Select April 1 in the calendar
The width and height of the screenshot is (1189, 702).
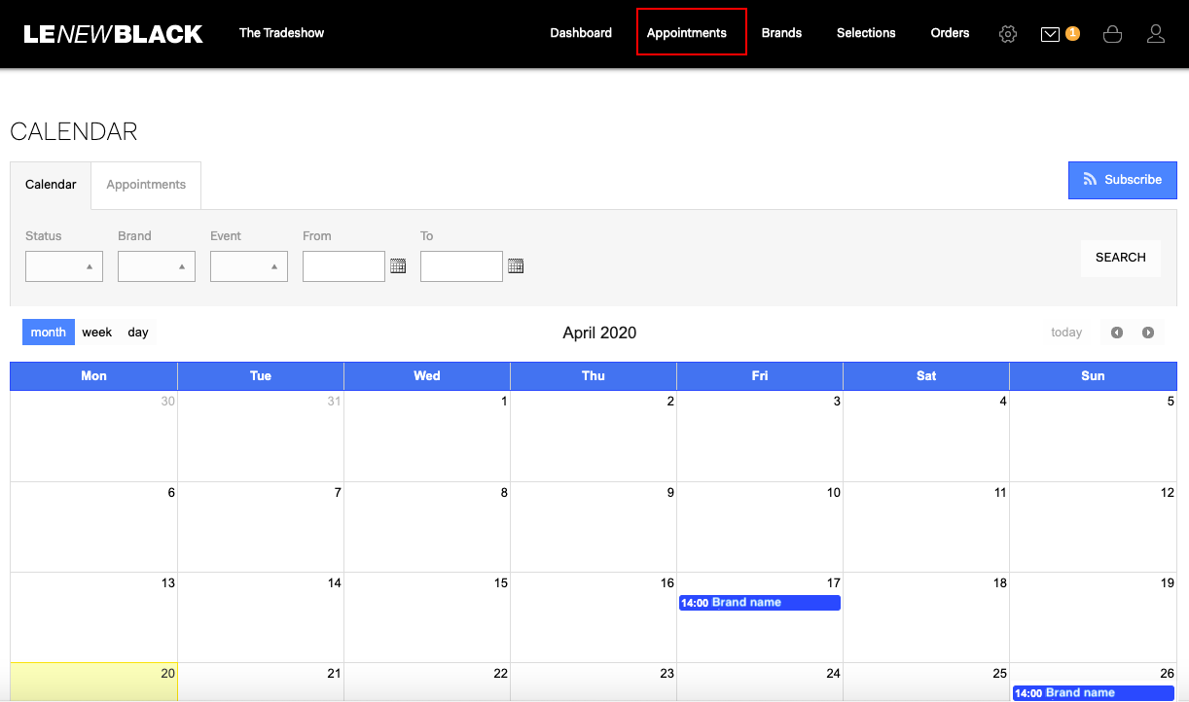coord(427,436)
